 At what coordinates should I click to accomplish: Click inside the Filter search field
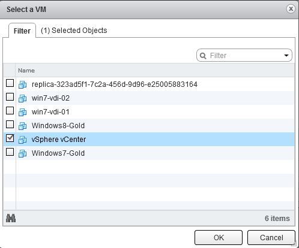coord(244,55)
